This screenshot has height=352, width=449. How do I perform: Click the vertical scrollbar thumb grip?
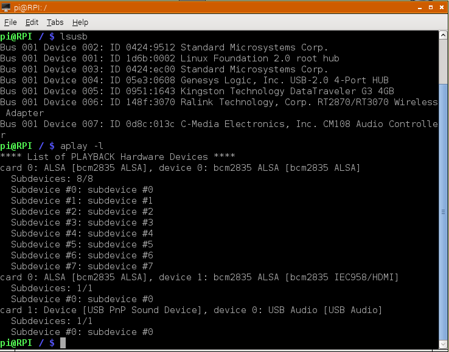click(x=444, y=212)
